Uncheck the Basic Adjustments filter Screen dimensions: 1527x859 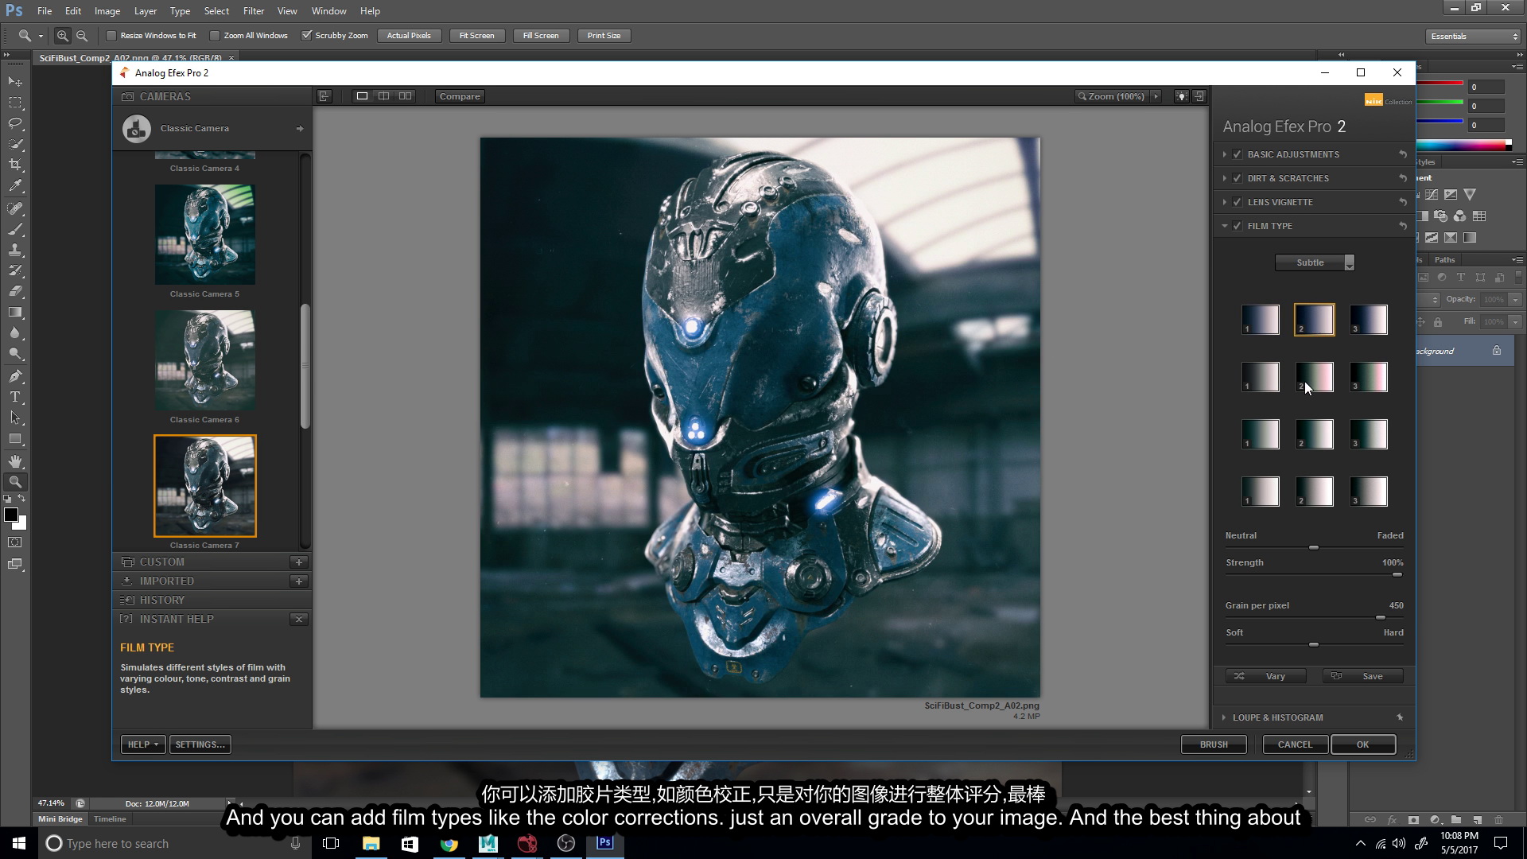1238,154
